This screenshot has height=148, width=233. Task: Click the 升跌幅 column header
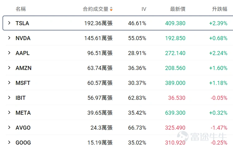pos(220,9)
